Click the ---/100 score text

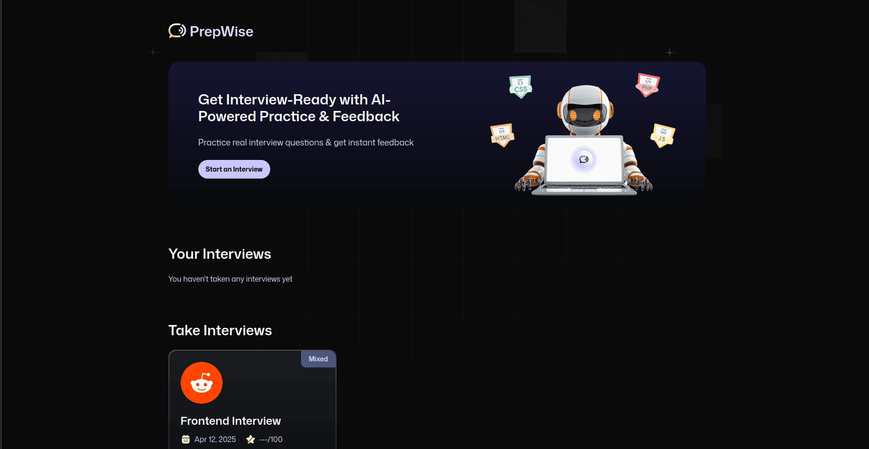[271, 439]
